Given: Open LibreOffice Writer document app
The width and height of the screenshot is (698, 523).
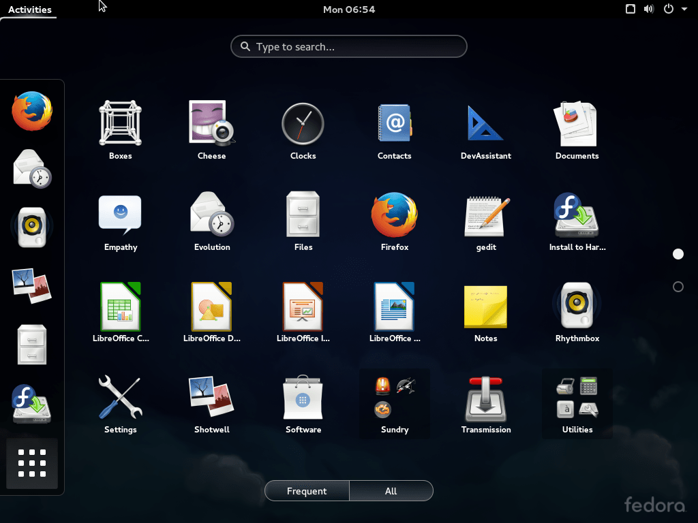Looking at the screenshot, I should [x=395, y=312].
